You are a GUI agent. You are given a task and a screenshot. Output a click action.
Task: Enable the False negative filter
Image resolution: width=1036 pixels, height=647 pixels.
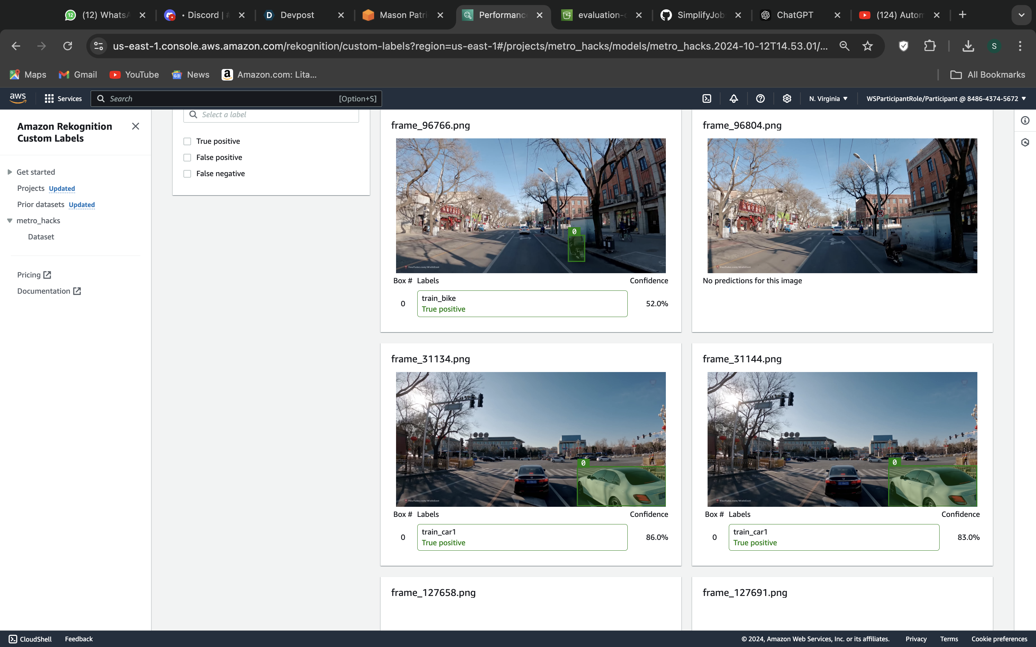pyautogui.click(x=187, y=174)
